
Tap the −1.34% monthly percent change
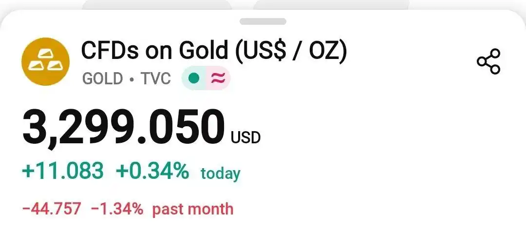pyautogui.click(x=117, y=209)
